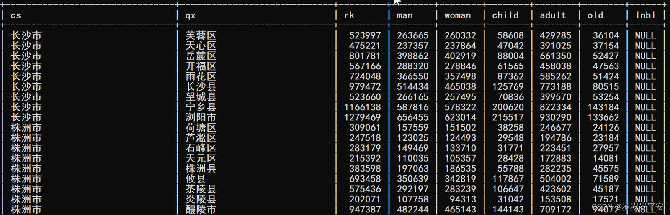This screenshot has height=215, width=670.
Task: Click the 'child' column header
Action: coord(505,15)
